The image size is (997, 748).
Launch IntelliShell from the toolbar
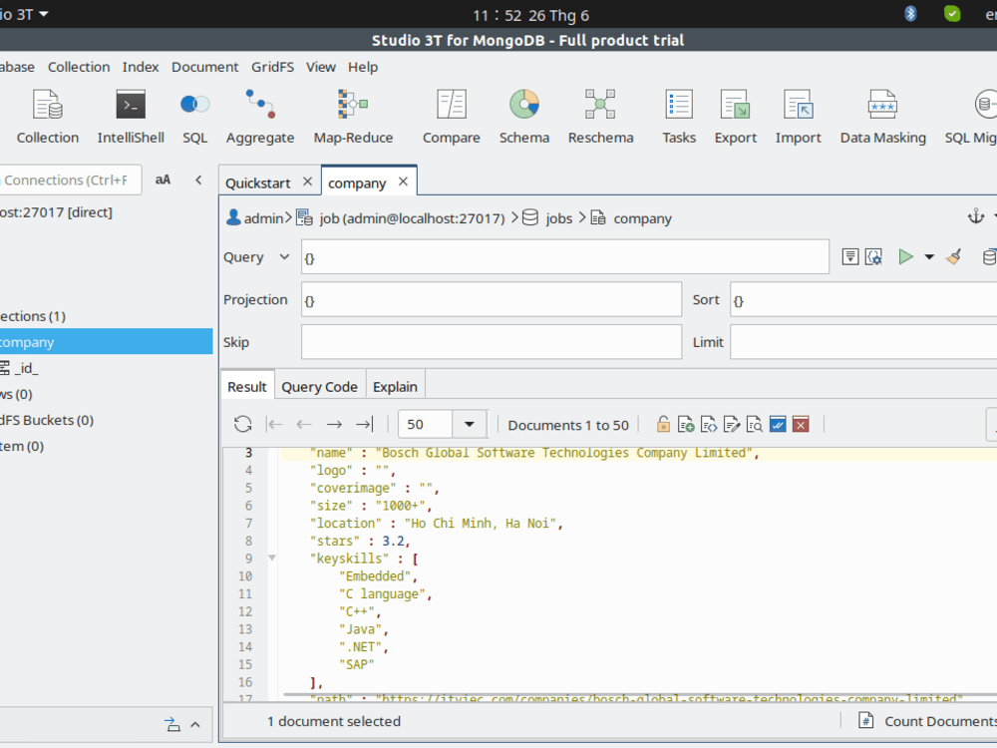pos(131,117)
